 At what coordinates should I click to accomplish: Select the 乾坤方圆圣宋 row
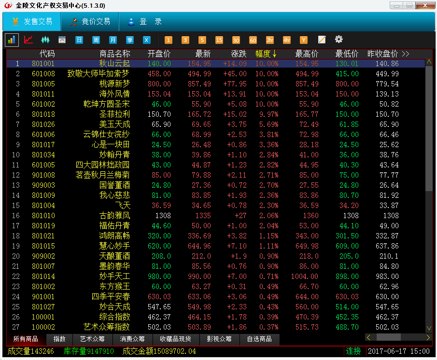tap(216, 104)
